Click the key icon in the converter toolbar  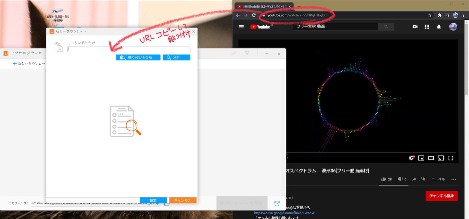click(x=234, y=54)
